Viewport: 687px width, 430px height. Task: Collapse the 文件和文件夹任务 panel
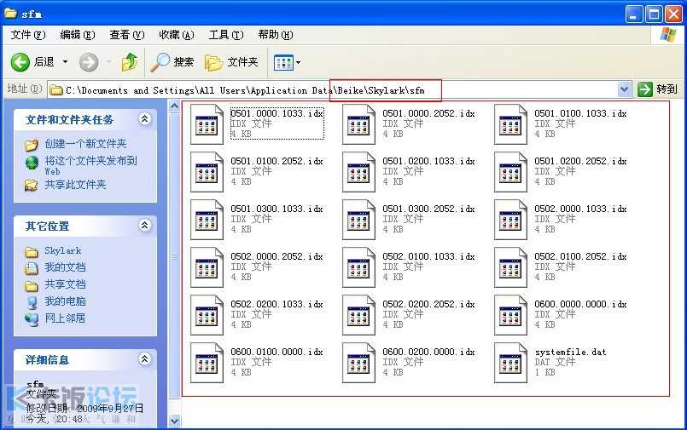click(x=144, y=119)
